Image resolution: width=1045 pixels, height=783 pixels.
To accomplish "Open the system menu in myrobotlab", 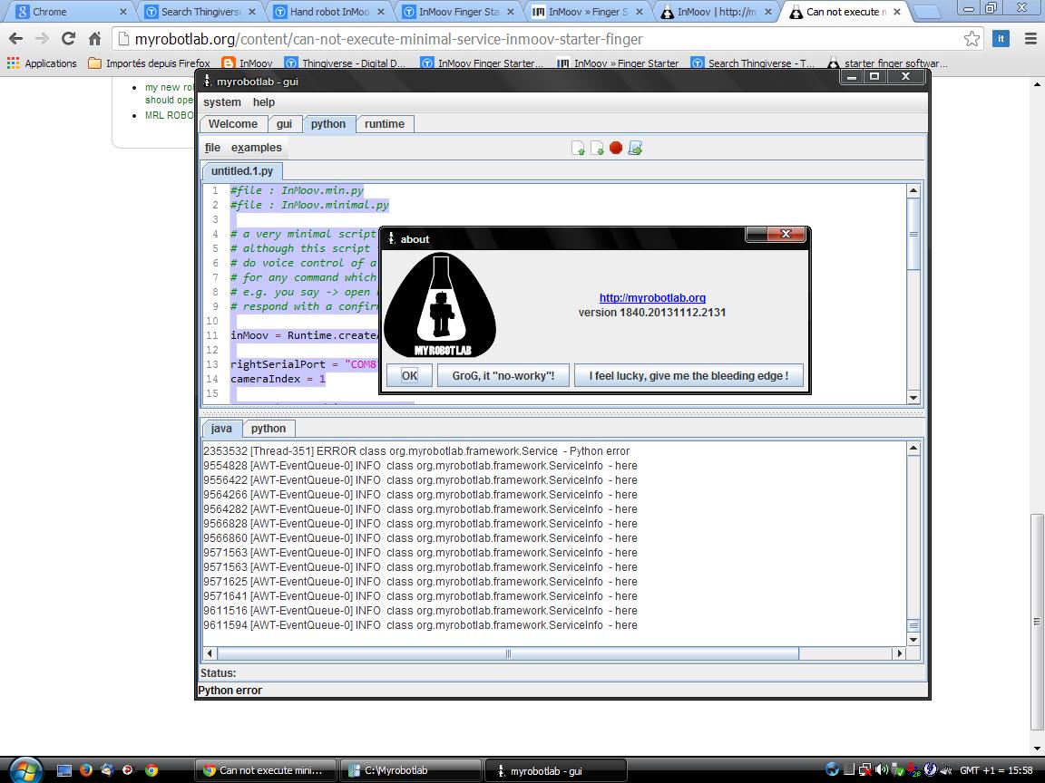I will click(x=222, y=101).
